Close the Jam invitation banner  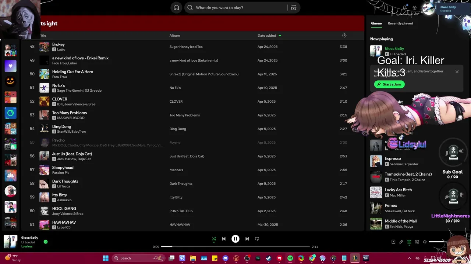tap(457, 71)
